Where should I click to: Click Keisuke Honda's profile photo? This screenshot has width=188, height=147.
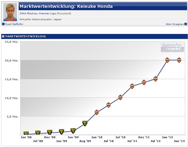(x=10, y=12)
